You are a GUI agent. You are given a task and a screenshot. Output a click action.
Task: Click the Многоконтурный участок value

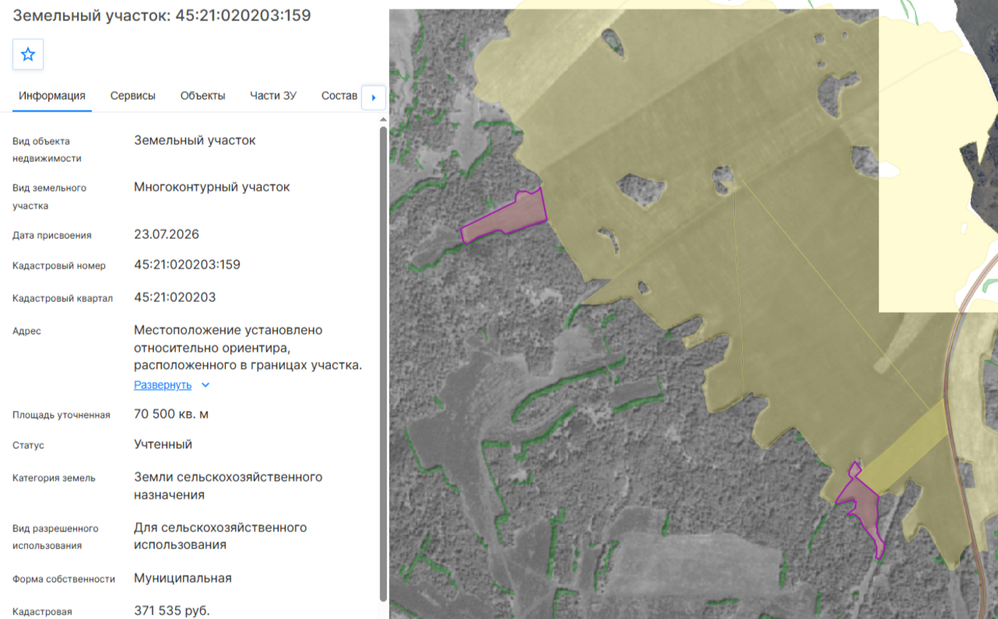[x=212, y=186]
